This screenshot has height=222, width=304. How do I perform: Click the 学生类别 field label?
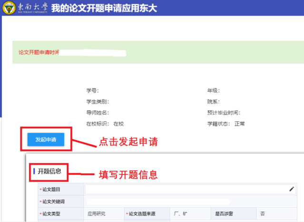(x=97, y=101)
